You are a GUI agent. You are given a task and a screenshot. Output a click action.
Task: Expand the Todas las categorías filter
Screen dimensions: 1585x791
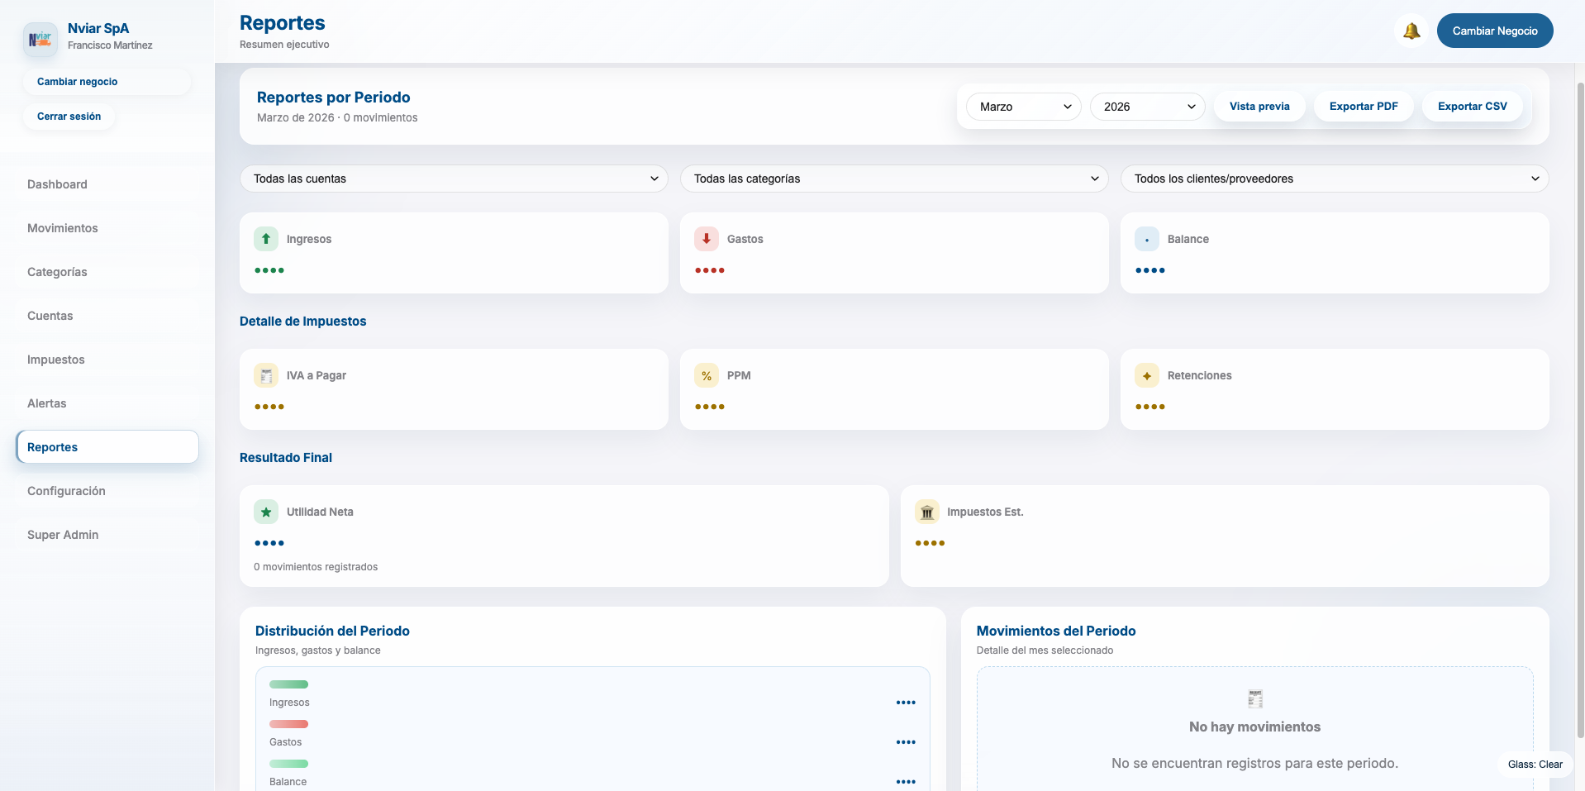[x=894, y=179]
